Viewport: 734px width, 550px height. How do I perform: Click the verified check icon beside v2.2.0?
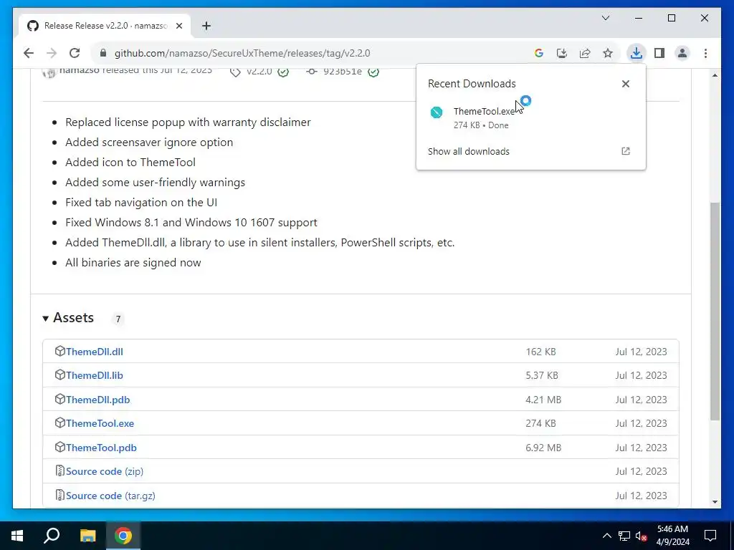pos(282,72)
